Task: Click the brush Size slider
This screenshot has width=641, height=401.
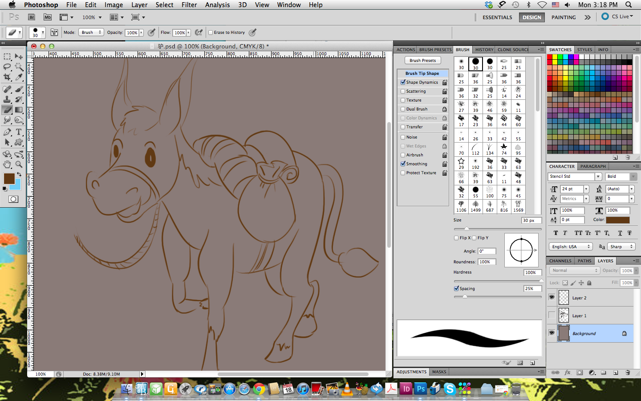Action: [x=498, y=229]
